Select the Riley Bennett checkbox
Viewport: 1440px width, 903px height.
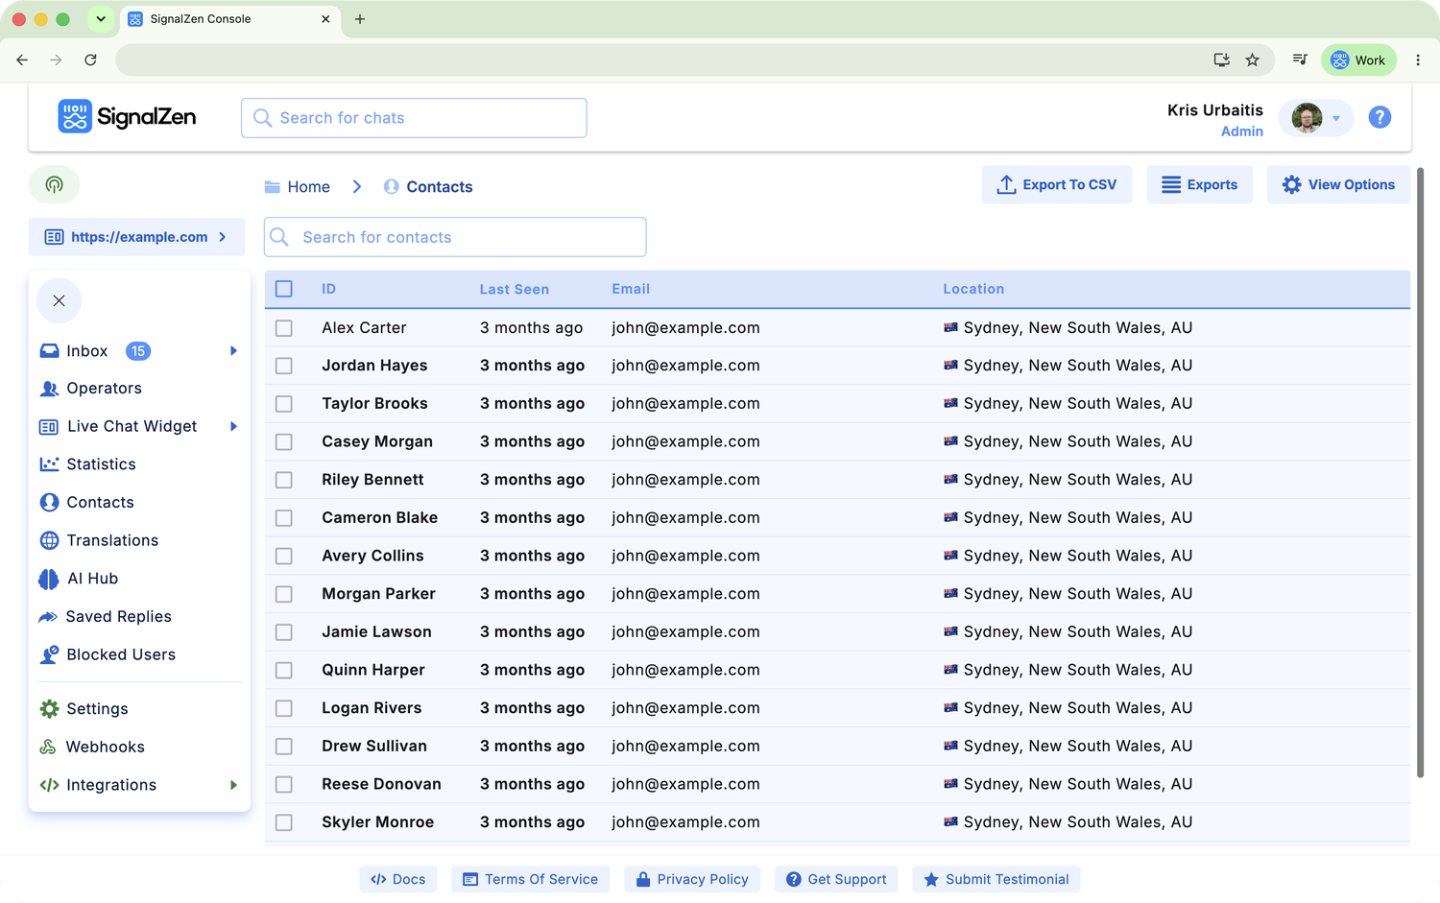point(284,480)
